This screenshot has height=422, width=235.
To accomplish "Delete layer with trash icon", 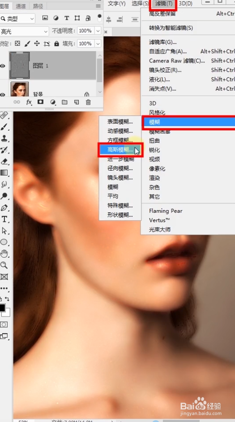I will point(88,102).
